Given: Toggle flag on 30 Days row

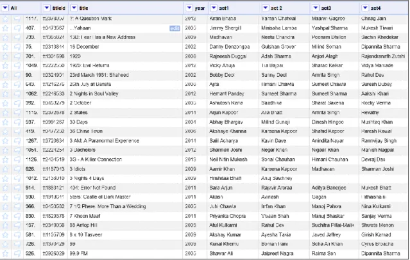Looking at the screenshot, I should click(17, 122).
